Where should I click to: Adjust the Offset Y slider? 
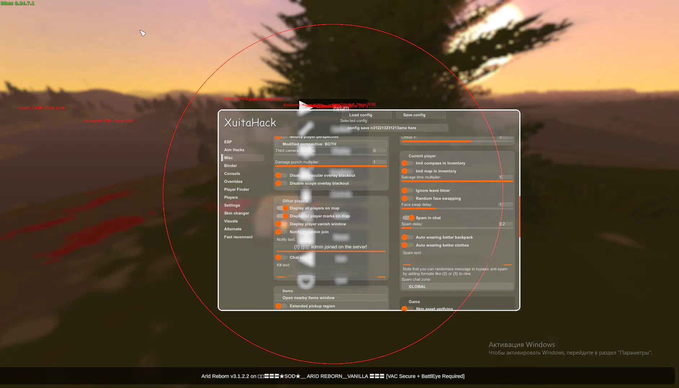click(457, 141)
